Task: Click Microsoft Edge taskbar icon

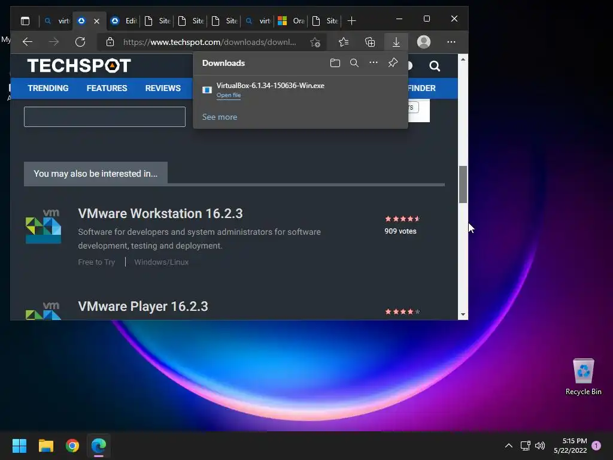Action: point(99,446)
